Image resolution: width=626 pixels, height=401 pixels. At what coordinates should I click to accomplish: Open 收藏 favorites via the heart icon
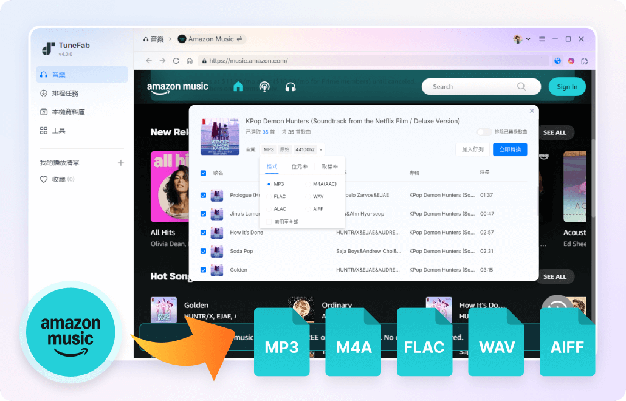(55, 179)
